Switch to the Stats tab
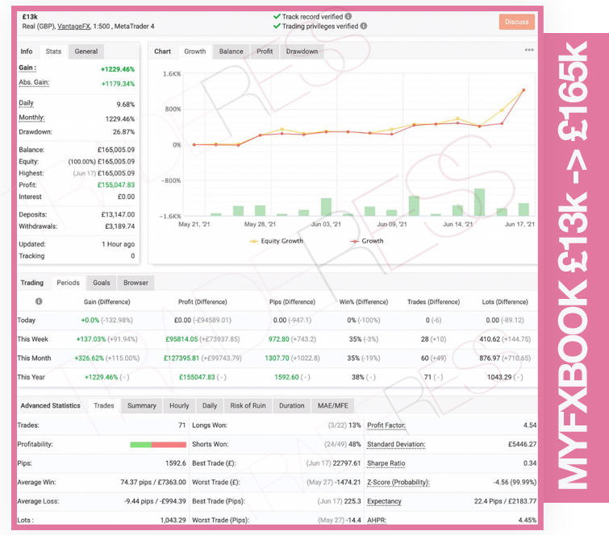This screenshot has width=609, height=535. pos(53,52)
